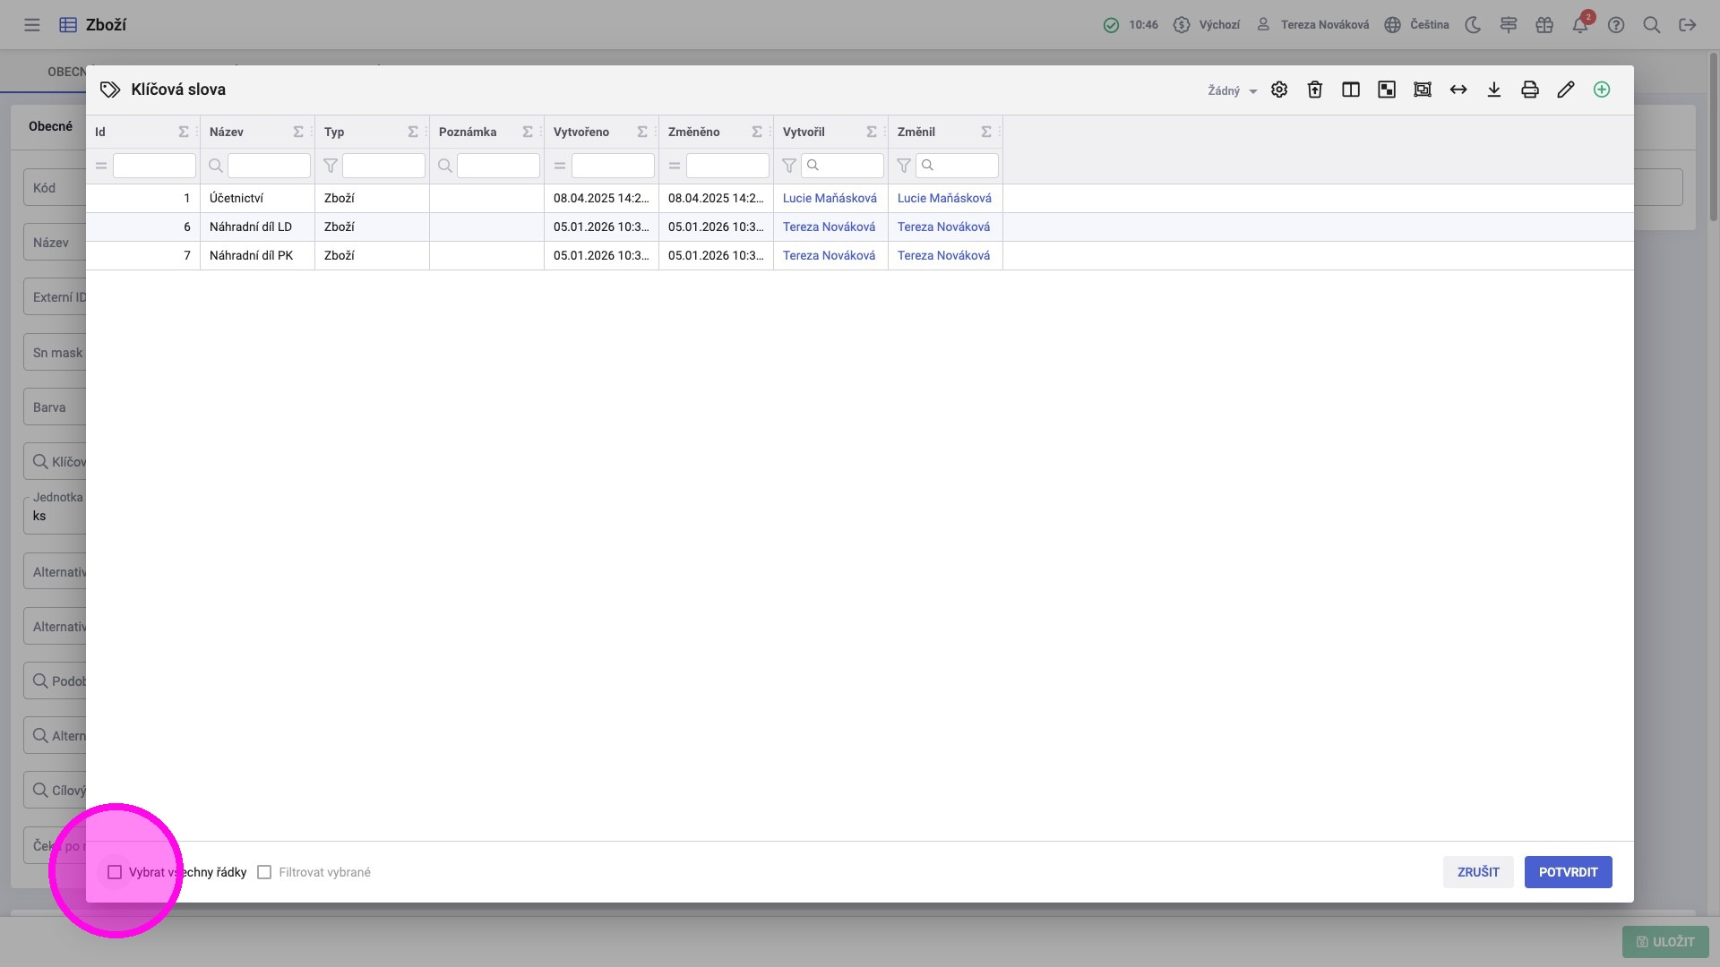The width and height of the screenshot is (1720, 967).
Task: Click the horizontal arrows fit-width icon
Action: 1458,90
